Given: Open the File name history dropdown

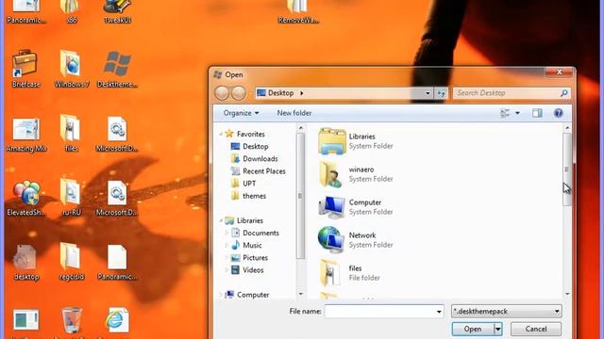Looking at the screenshot, I should 439,312.
